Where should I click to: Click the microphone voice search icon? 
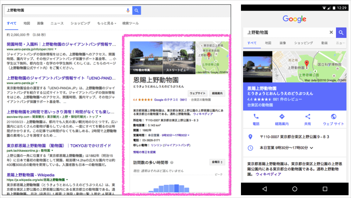point(128,10)
